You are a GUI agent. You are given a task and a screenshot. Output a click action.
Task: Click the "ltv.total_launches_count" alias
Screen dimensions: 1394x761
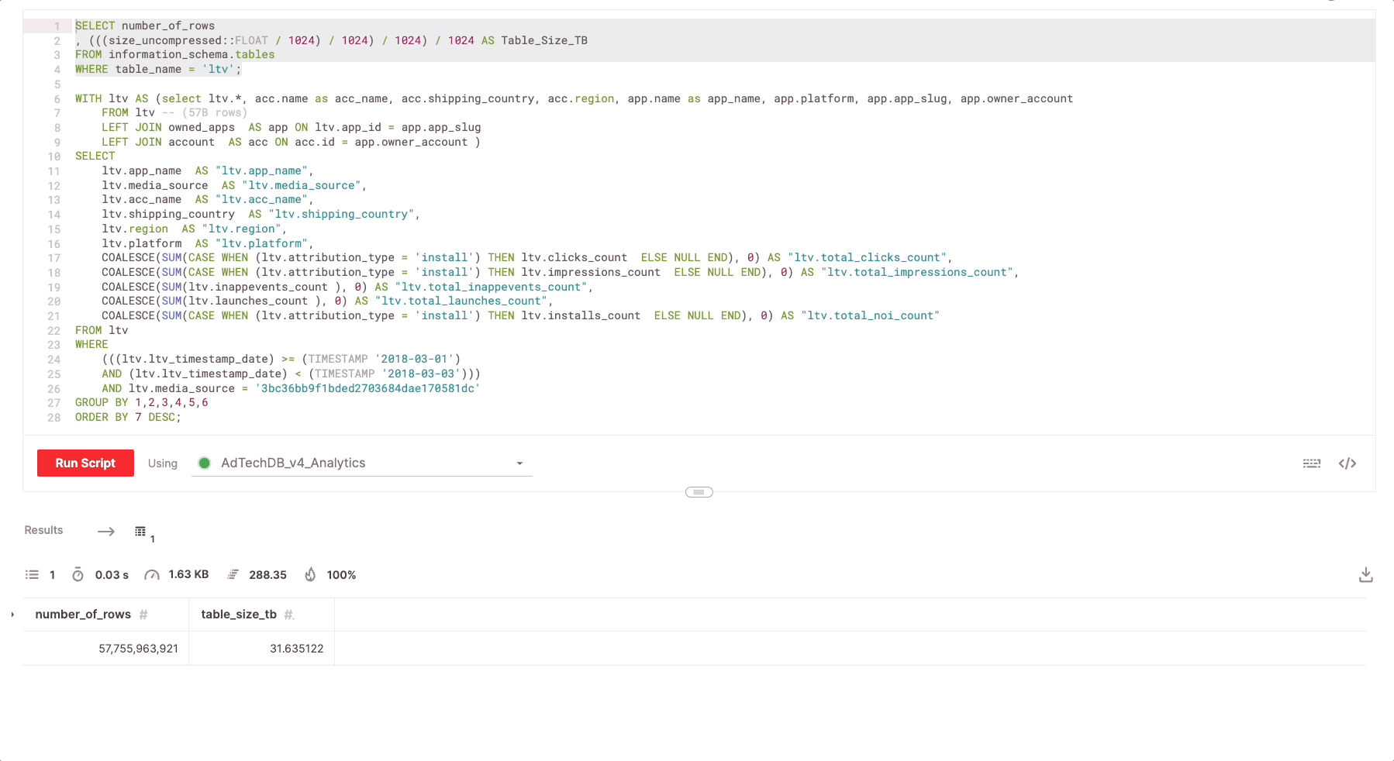click(x=461, y=301)
